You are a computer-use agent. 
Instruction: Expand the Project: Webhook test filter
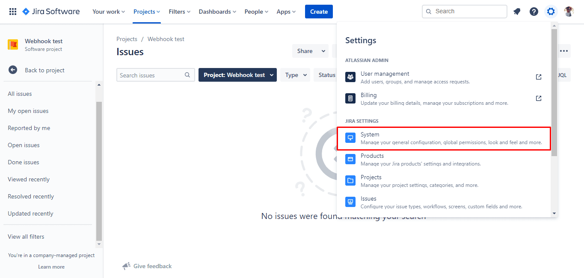pos(237,75)
